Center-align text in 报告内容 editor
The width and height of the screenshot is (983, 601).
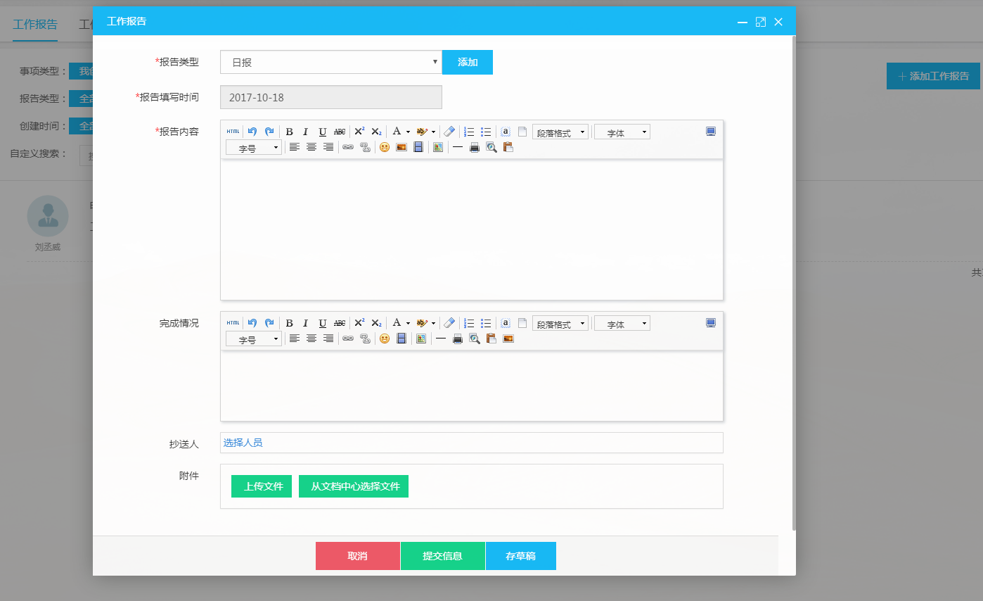pyautogui.click(x=311, y=147)
